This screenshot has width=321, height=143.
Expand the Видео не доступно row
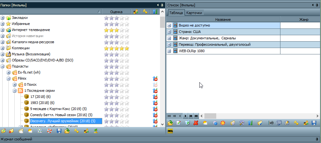169,25
